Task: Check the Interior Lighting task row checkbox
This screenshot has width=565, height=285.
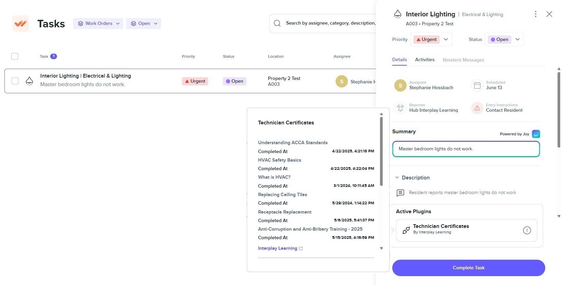Action: pyautogui.click(x=15, y=81)
